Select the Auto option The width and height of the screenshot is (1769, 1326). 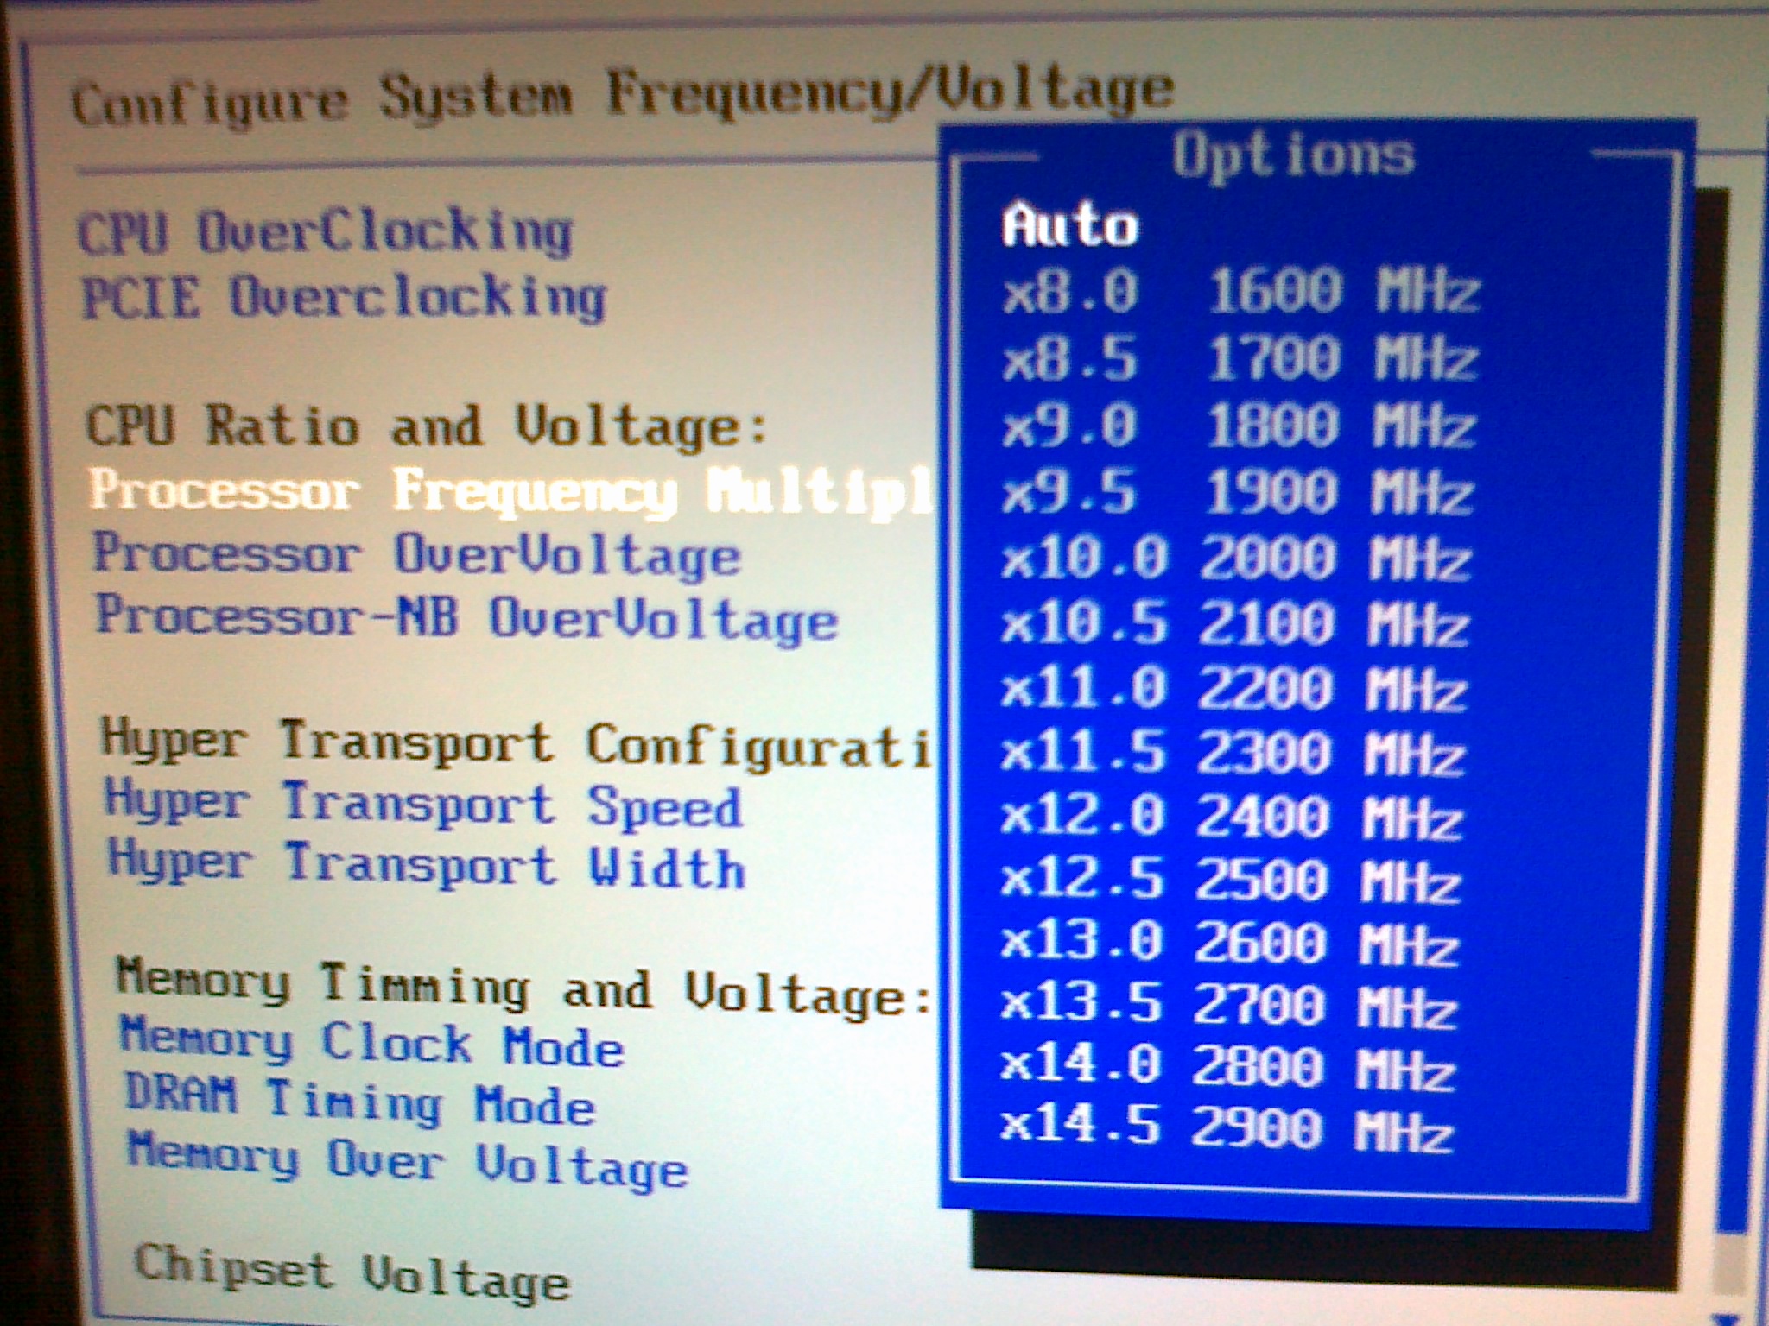(1069, 226)
